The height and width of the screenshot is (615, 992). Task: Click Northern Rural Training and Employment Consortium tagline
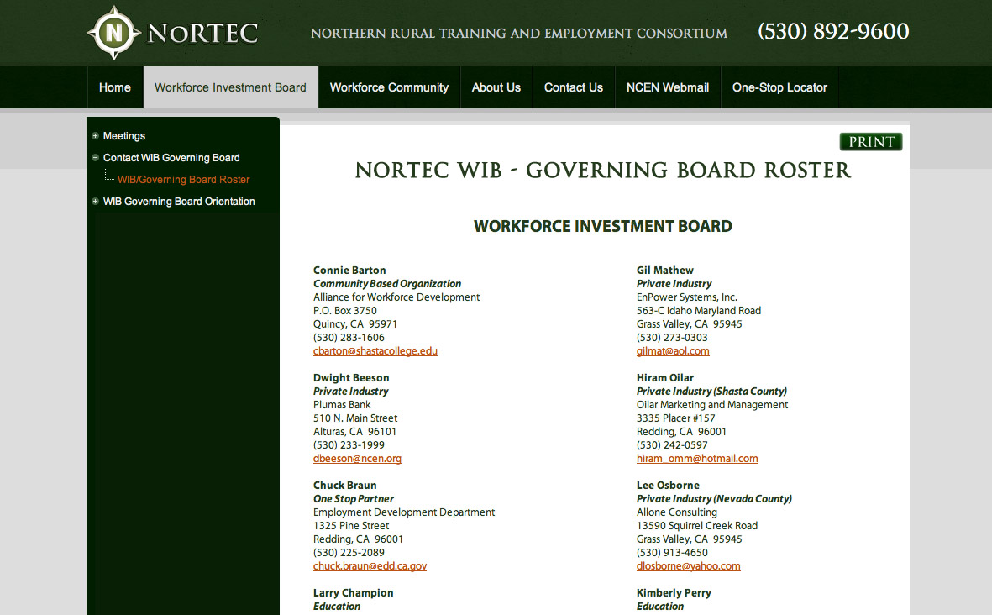click(x=519, y=34)
